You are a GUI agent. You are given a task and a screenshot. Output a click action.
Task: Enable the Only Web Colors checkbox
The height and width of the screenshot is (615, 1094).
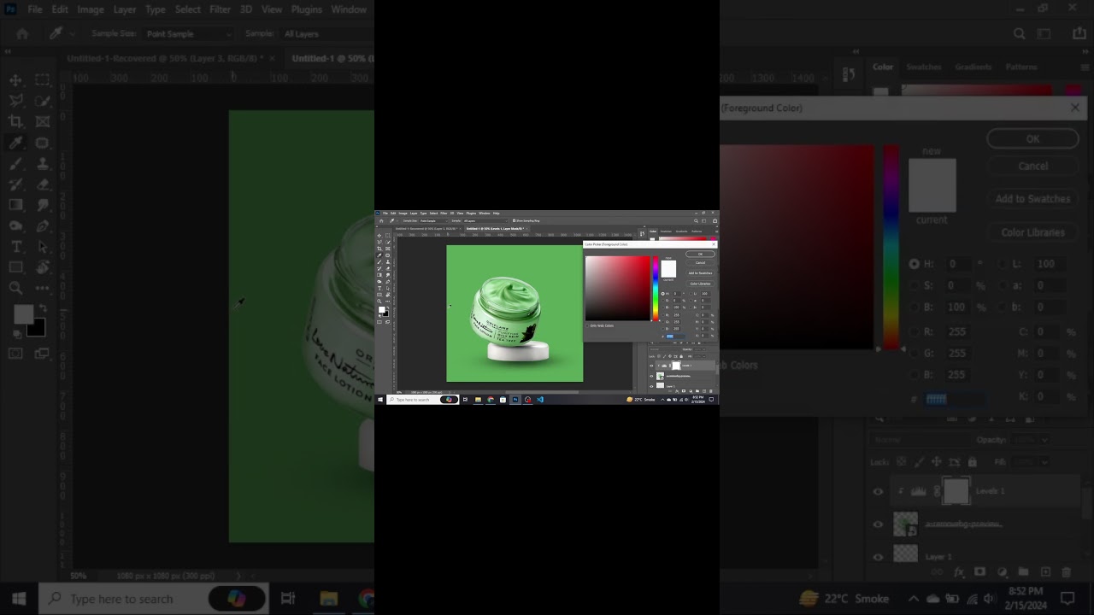[588, 325]
